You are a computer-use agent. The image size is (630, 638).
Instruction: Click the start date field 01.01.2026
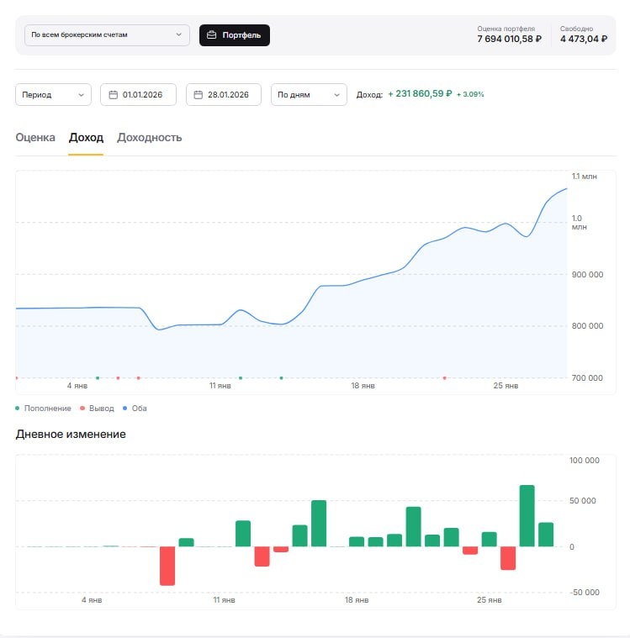click(x=144, y=95)
